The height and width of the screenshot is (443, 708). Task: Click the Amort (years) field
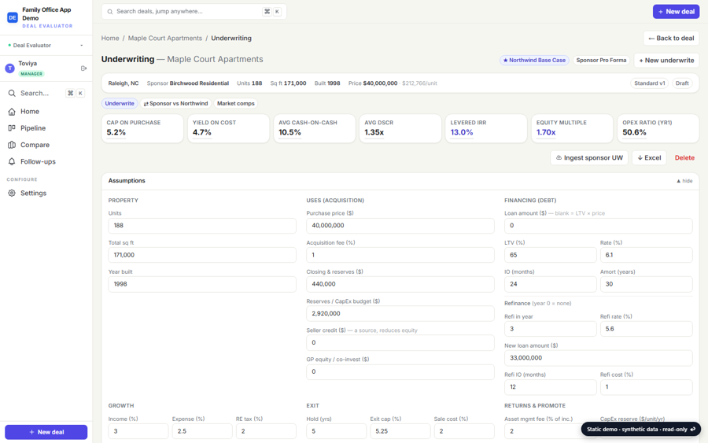[x=646, y=284]
